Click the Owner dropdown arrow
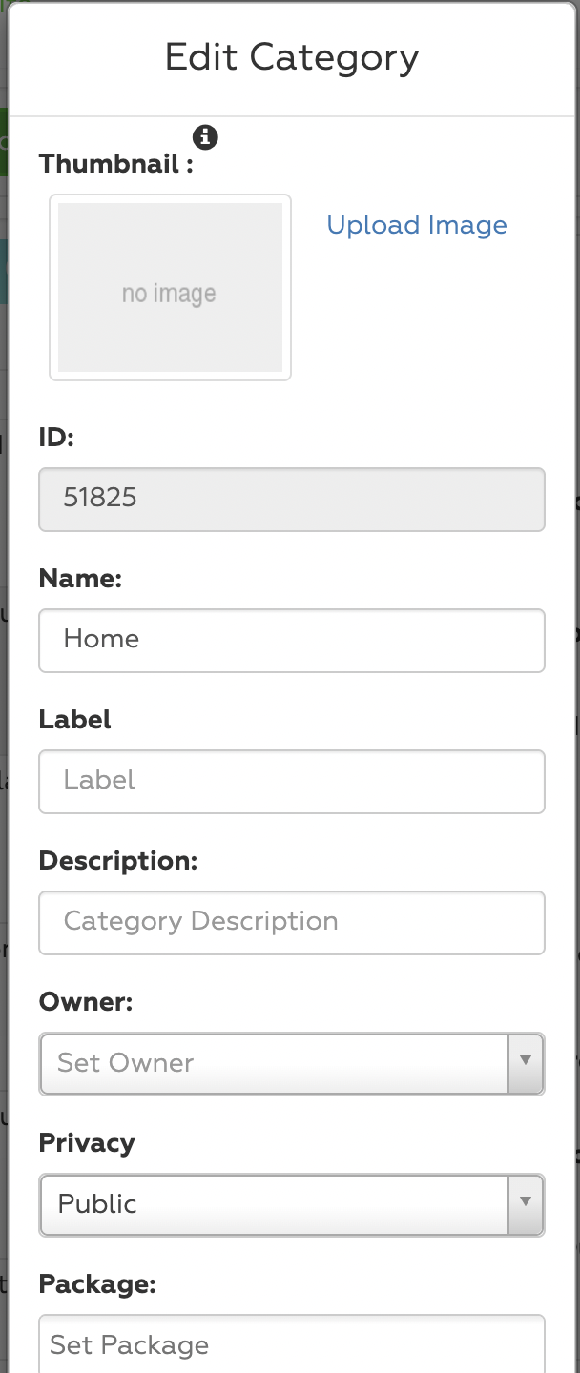Viewport: 580px width, 1373px height. [526, 1063]
